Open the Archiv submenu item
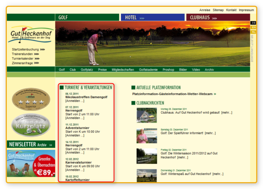 pos(209,70)
